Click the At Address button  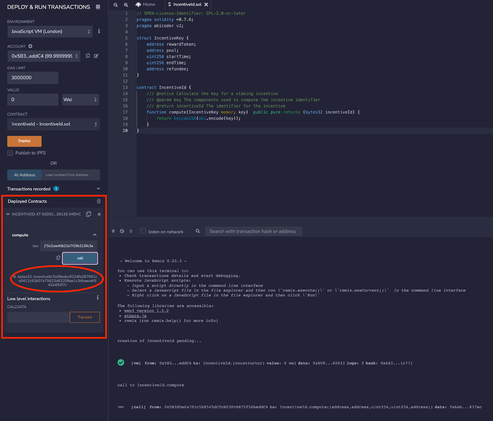coord(24,175)
